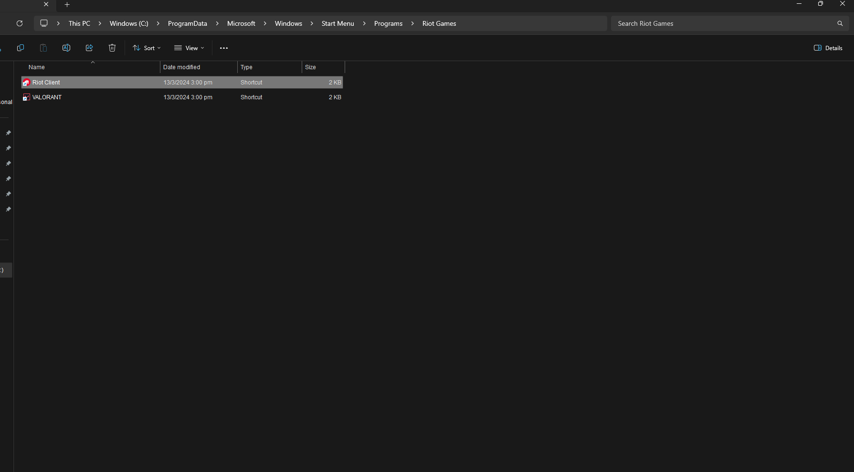This screenshot has height=472, width=854.
Task: Click Riot Client's Shortcut type cell
Action: tap(252, 83)
